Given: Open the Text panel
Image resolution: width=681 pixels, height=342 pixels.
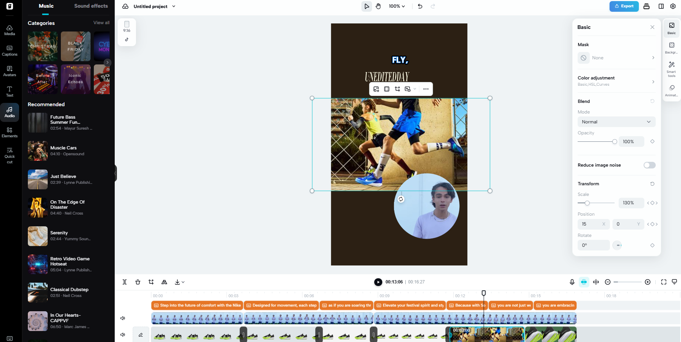Looking at the screenshot, I should [x=10, y=92].
